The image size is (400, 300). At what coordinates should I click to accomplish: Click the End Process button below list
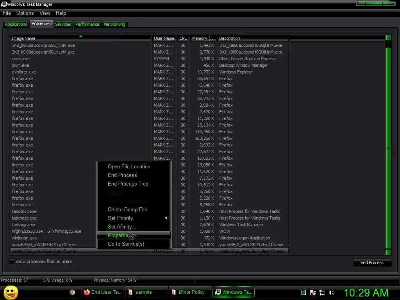pyautogui.click(x=372, y=262)
